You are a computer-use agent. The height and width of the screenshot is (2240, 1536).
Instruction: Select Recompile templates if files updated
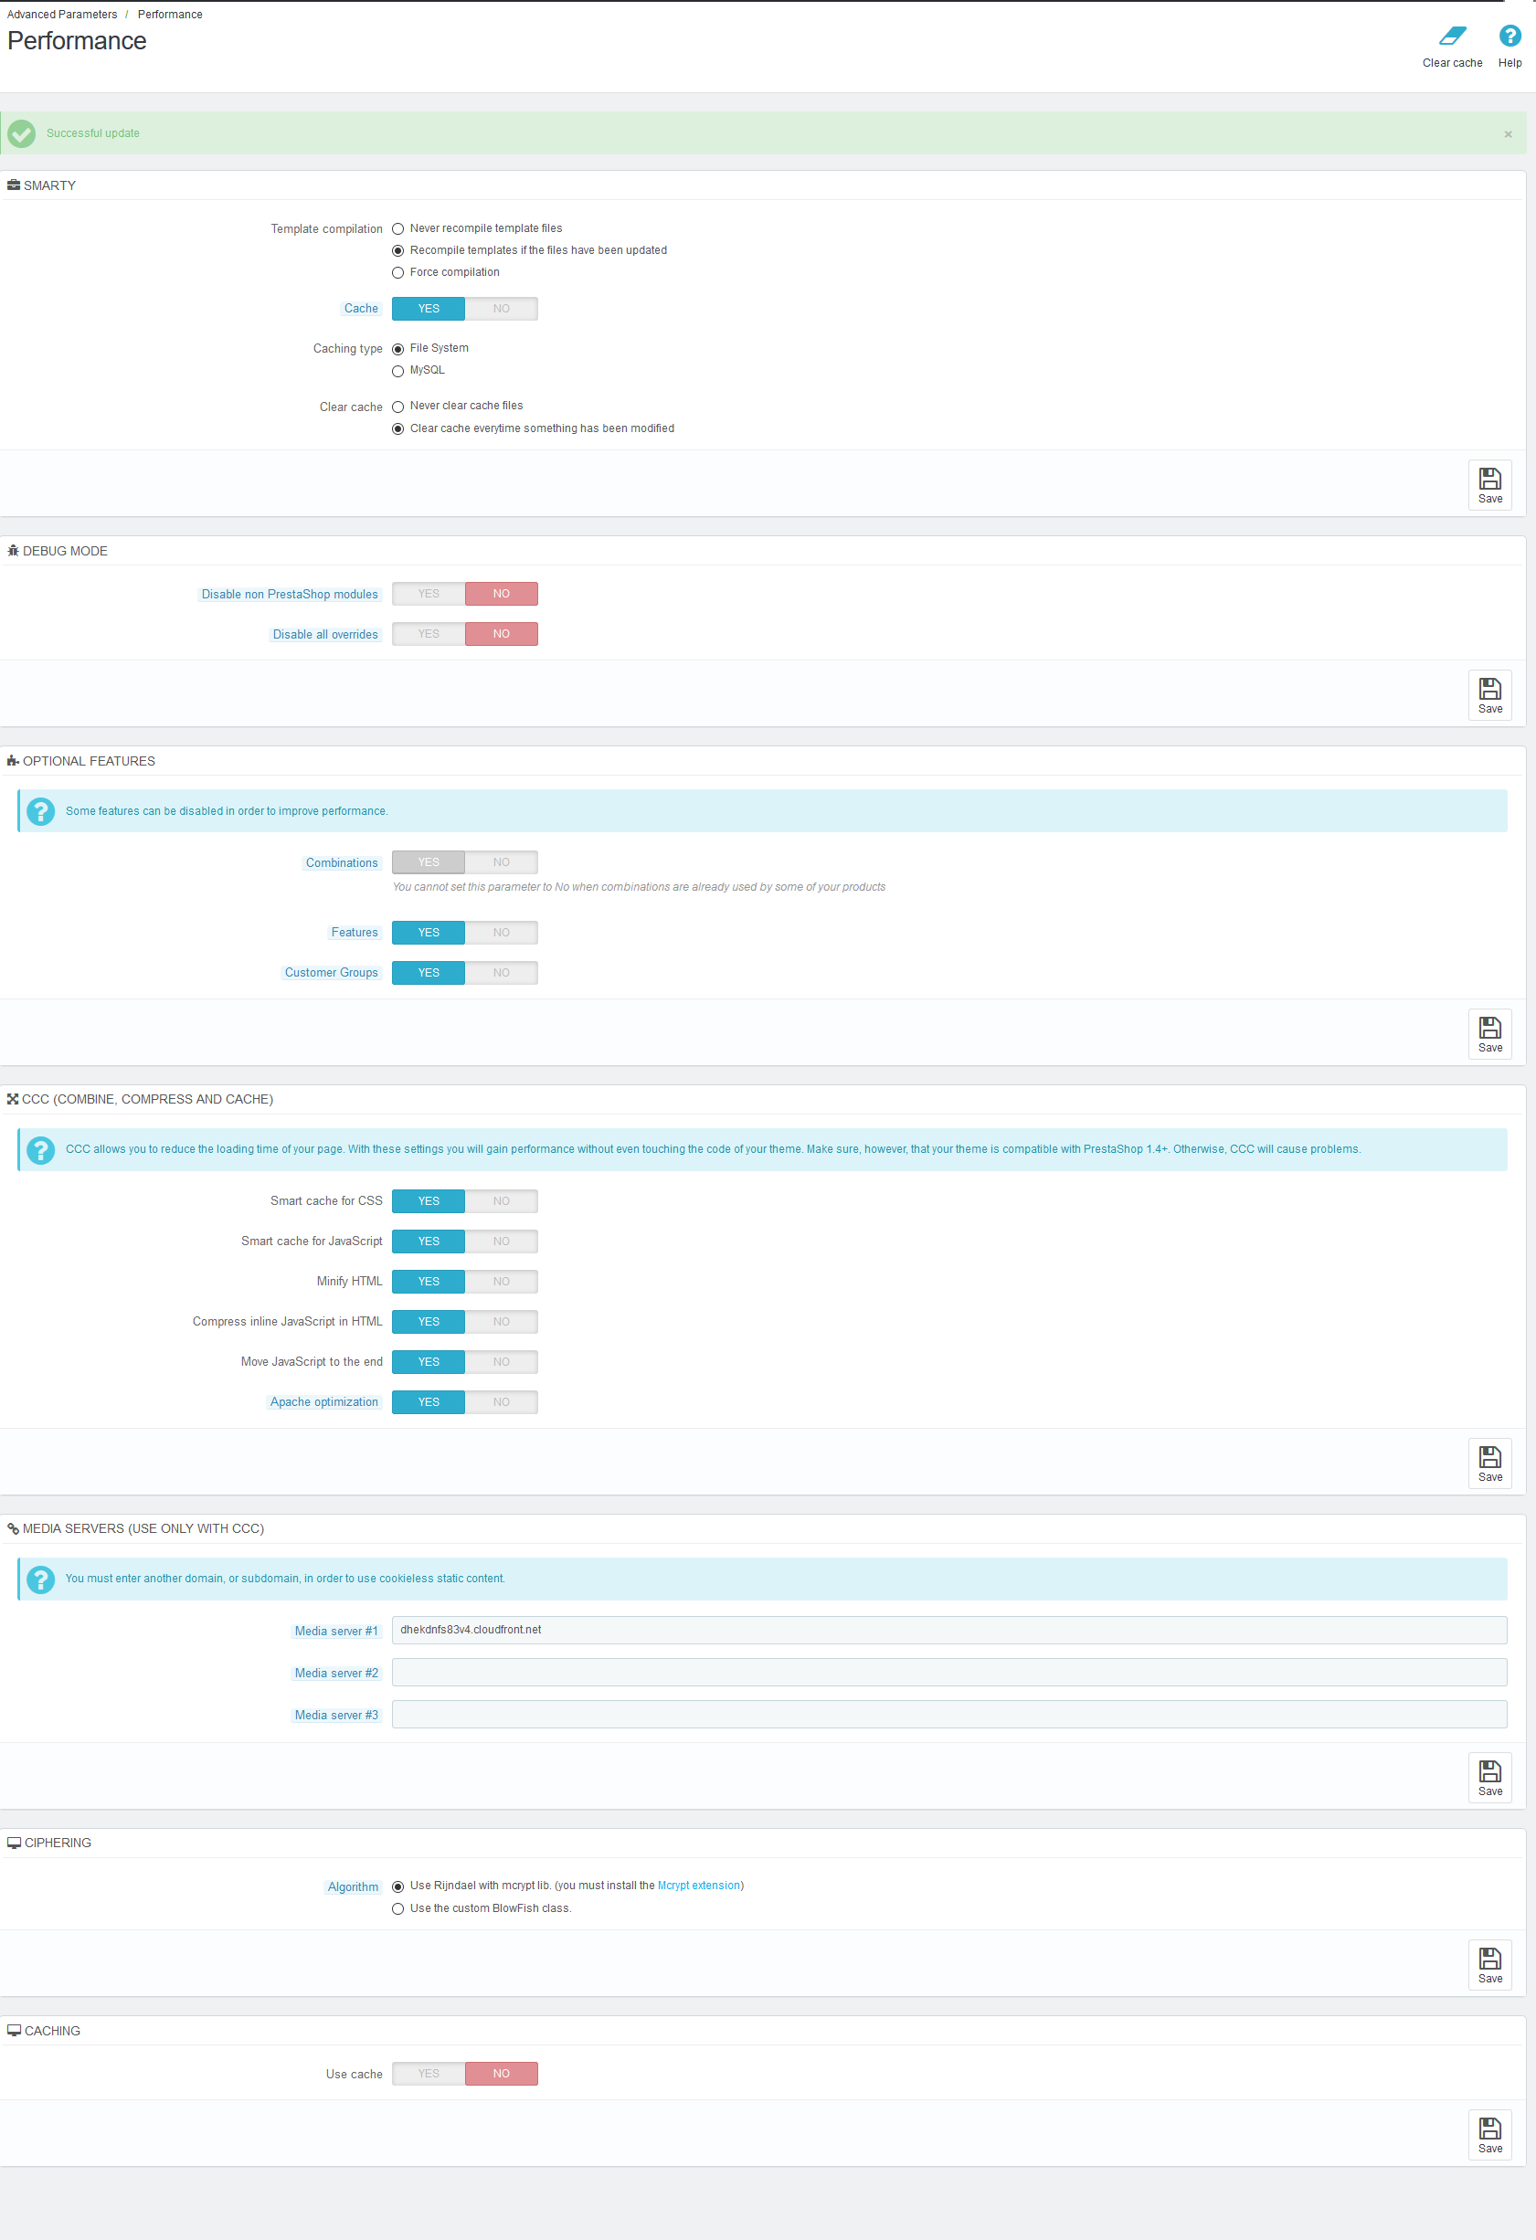(397, 250)
